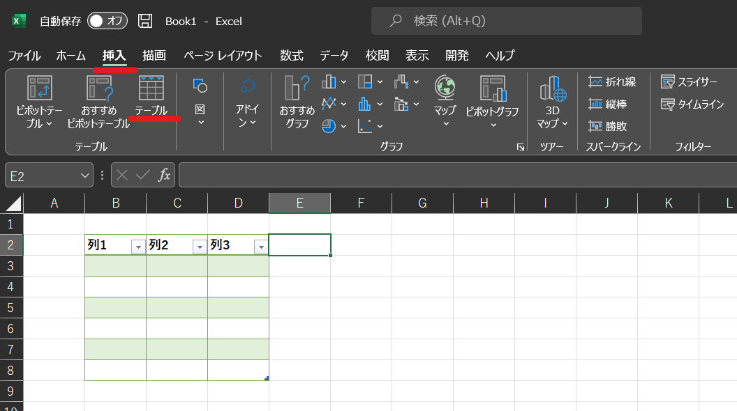Click Recommended Charts (おすすめグラフ) icon
The height and width of the screenshot is (411, 737).
point(297,88)
